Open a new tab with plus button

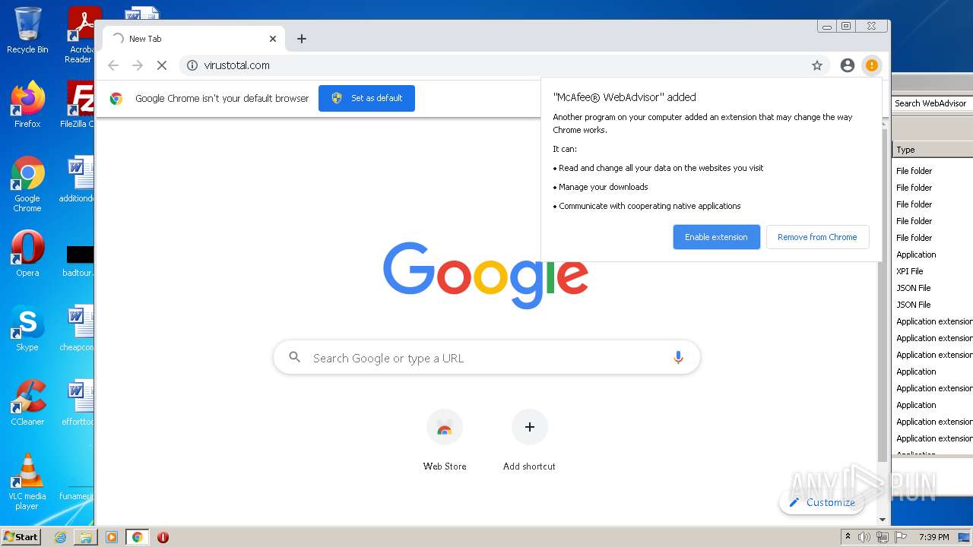302,39
